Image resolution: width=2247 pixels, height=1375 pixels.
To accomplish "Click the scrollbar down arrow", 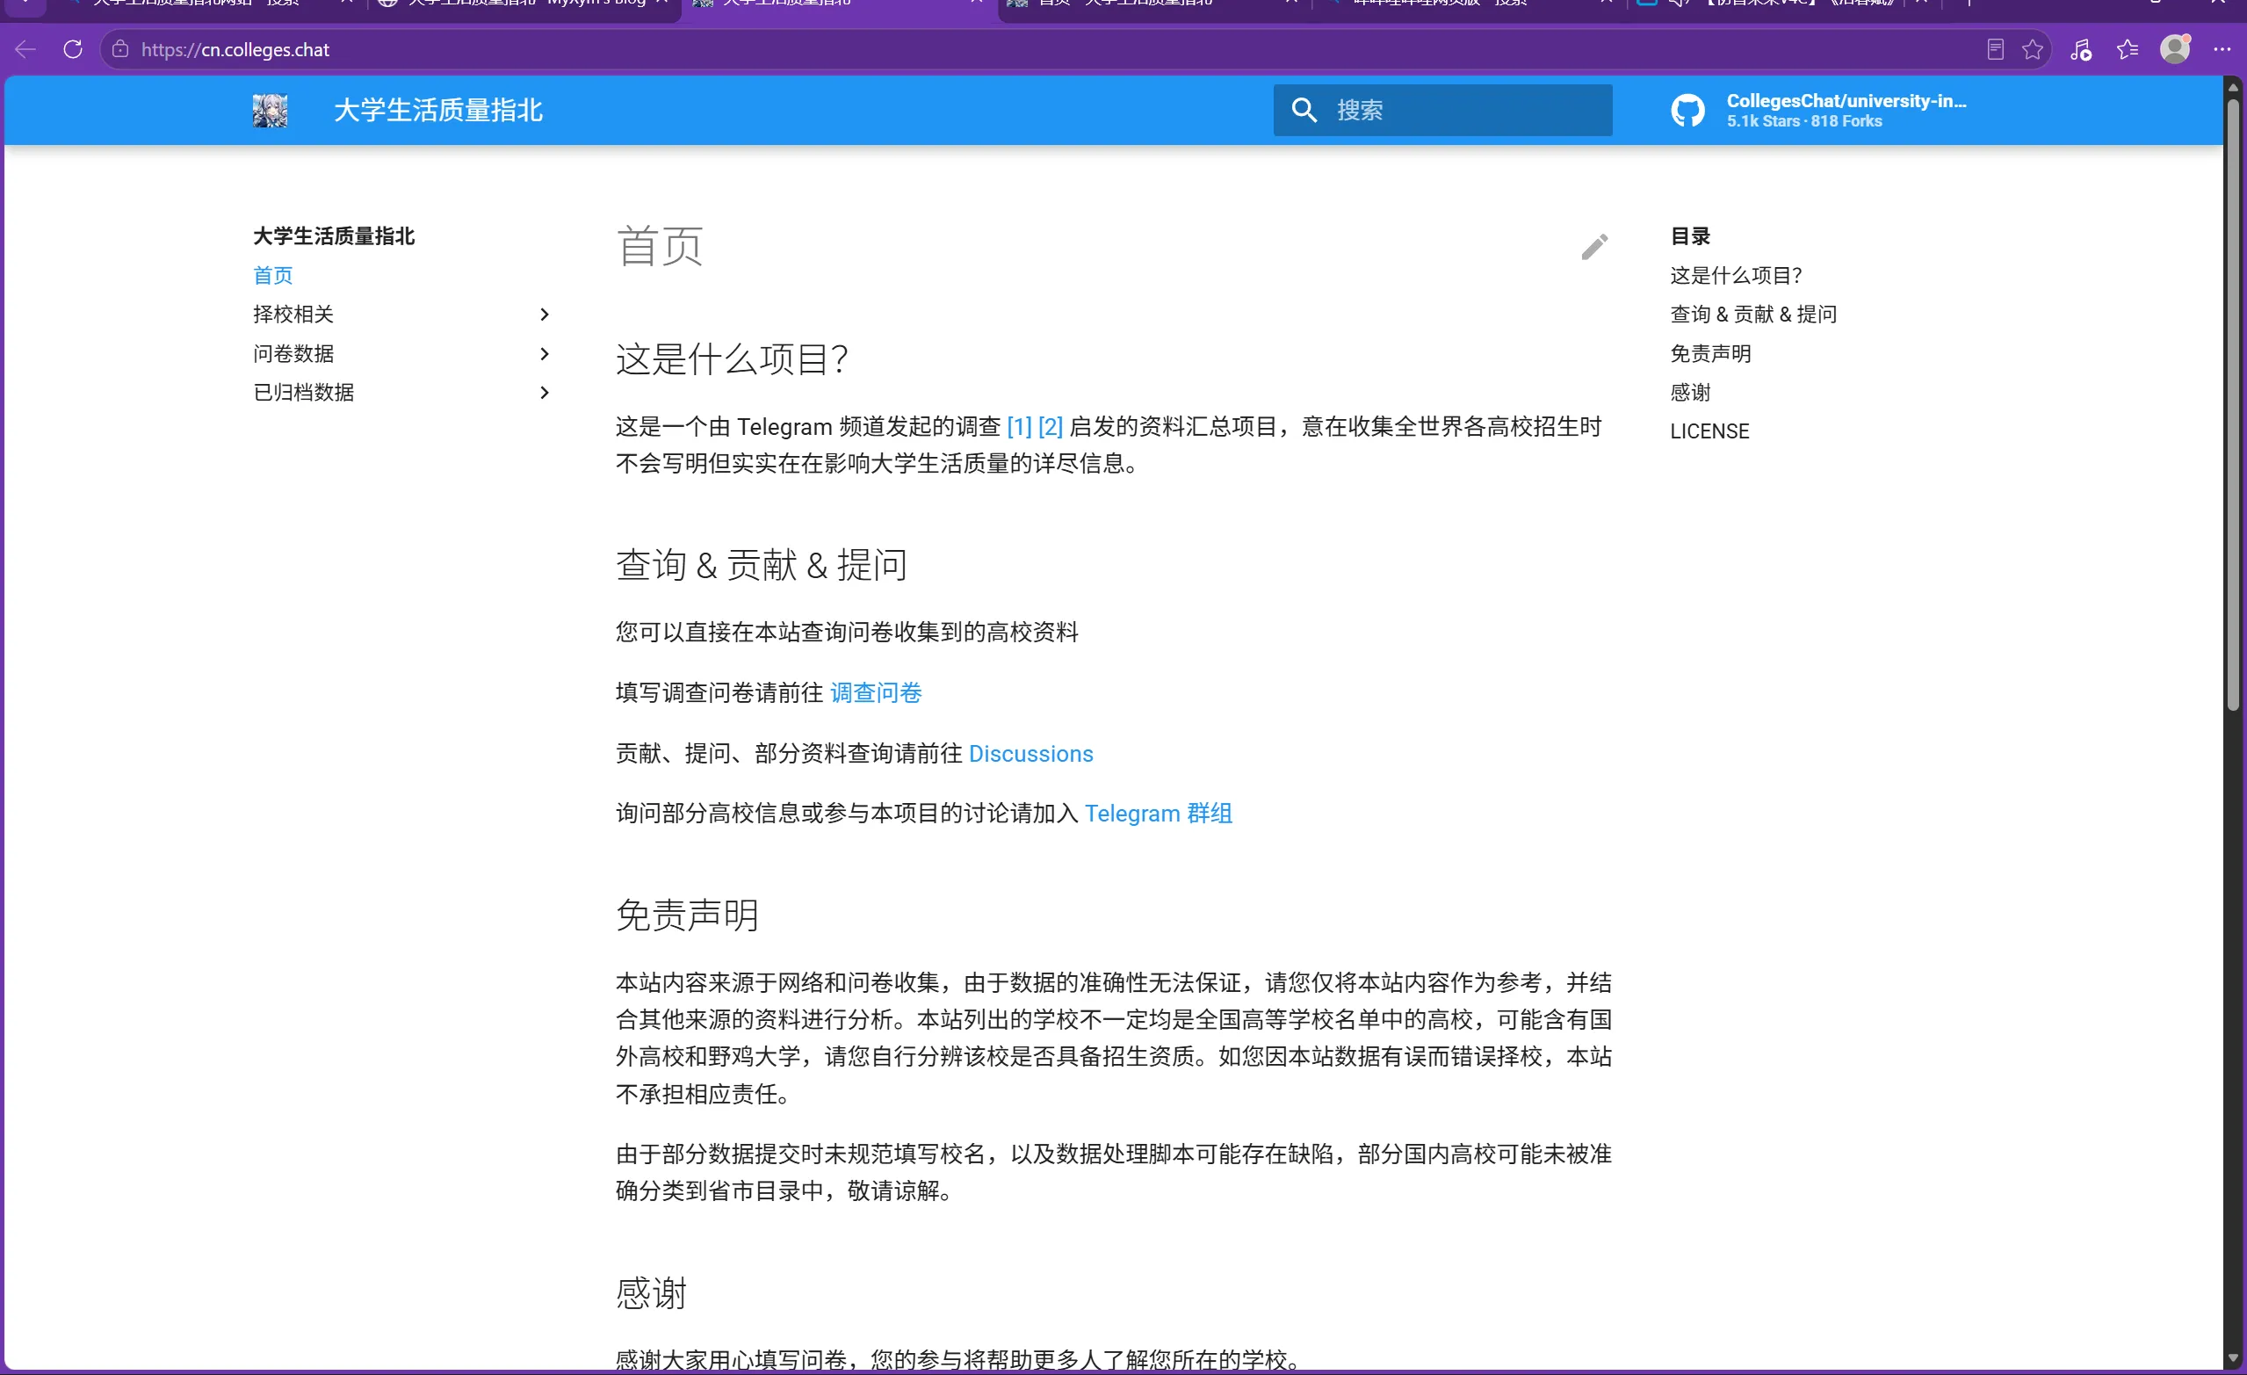I will (x=2232, y=1358).
